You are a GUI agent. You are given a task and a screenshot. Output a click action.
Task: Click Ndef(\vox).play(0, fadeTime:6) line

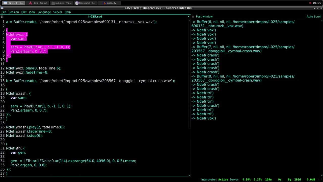click(34, 68)
